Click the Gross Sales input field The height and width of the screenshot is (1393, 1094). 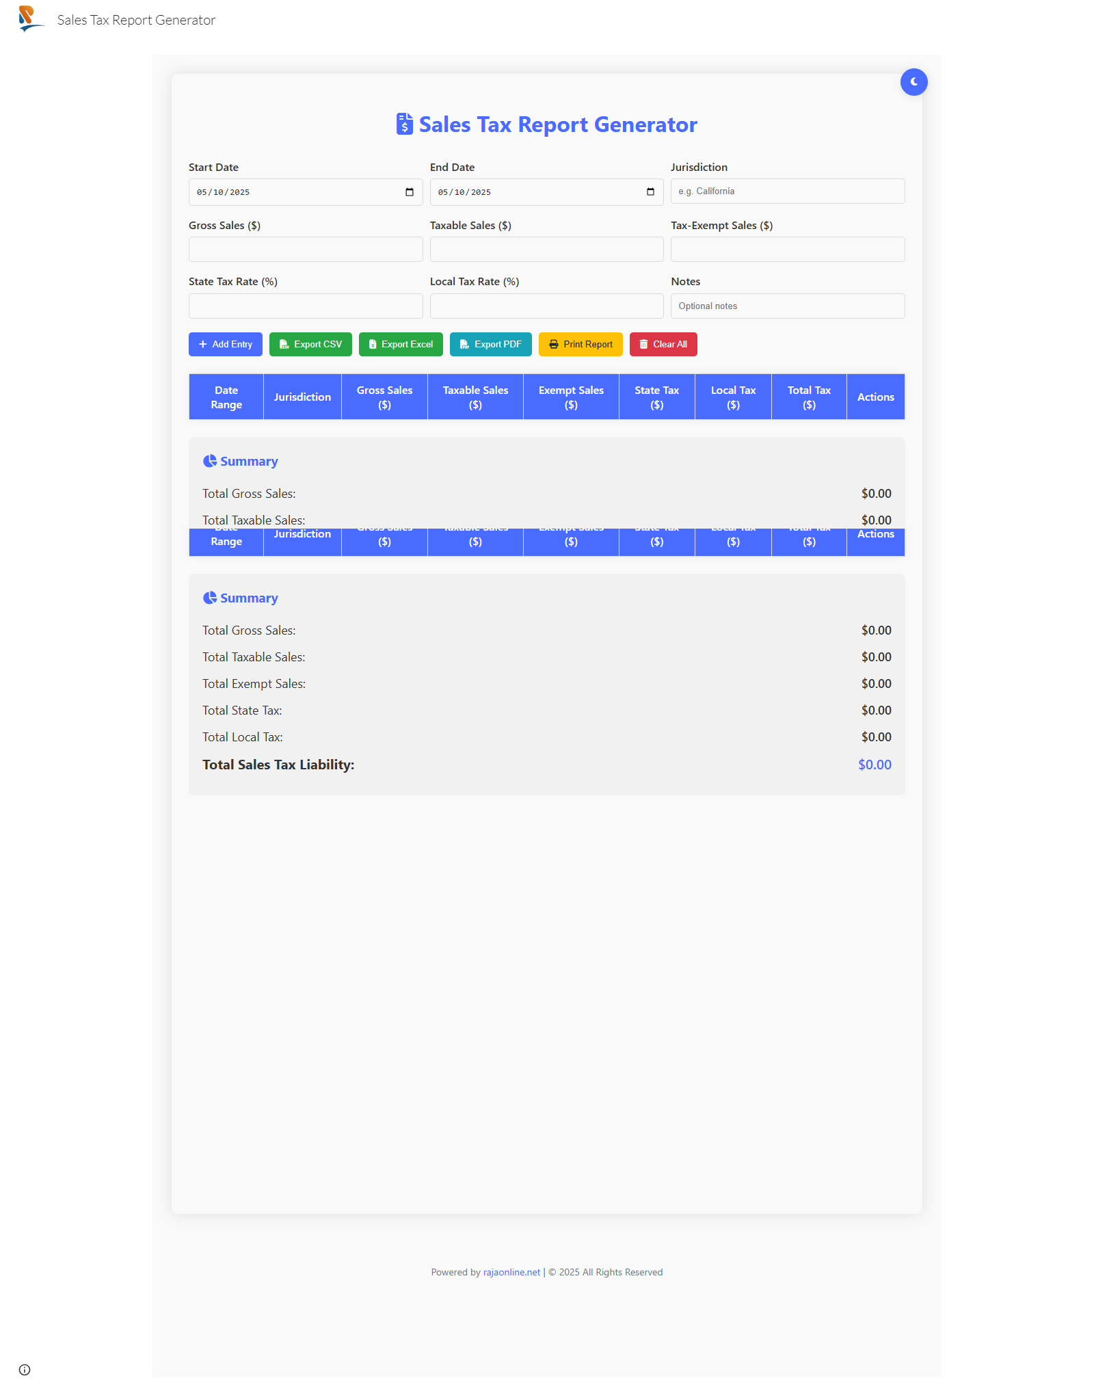tap(306, 250)
